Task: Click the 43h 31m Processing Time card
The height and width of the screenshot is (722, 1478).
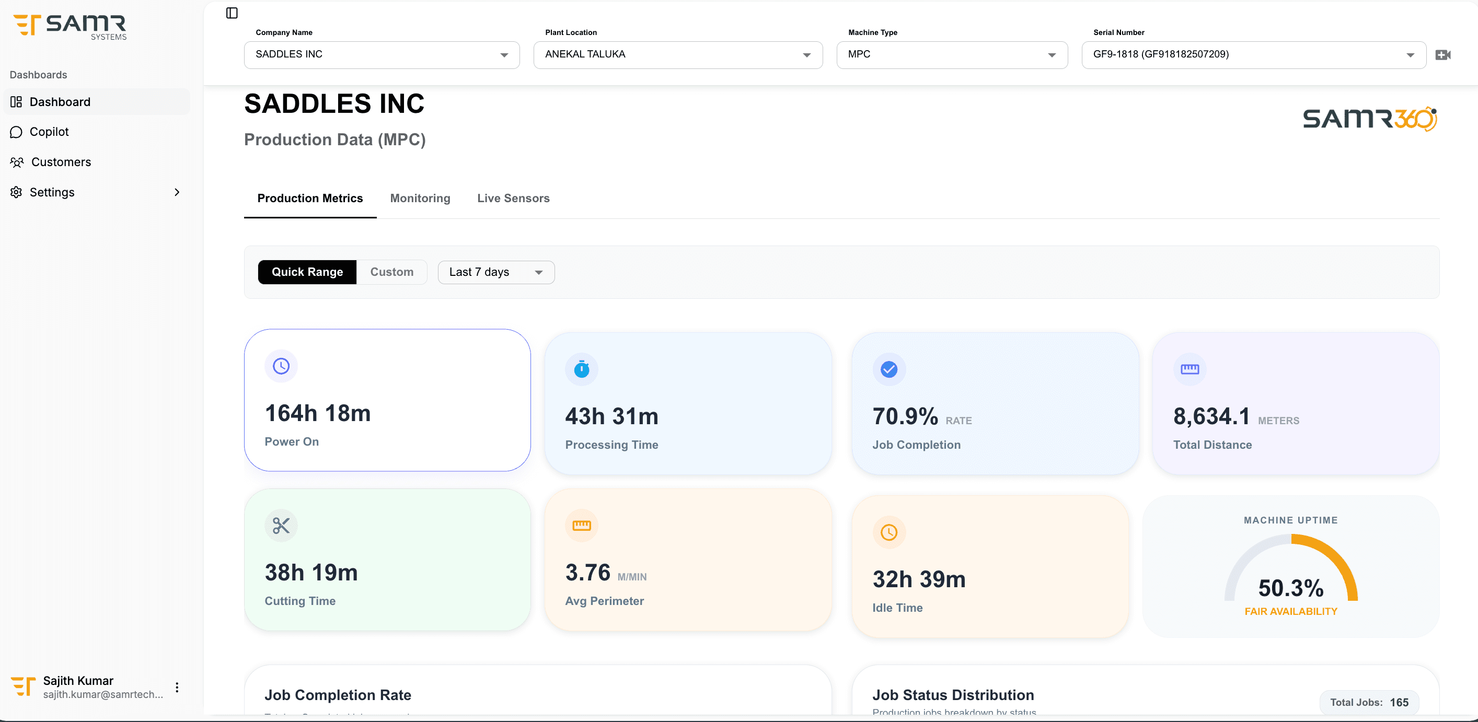Action: pos(688,404)
